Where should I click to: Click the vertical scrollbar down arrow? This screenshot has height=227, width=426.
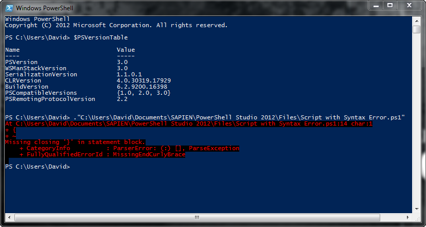click(x=417, y=209)
